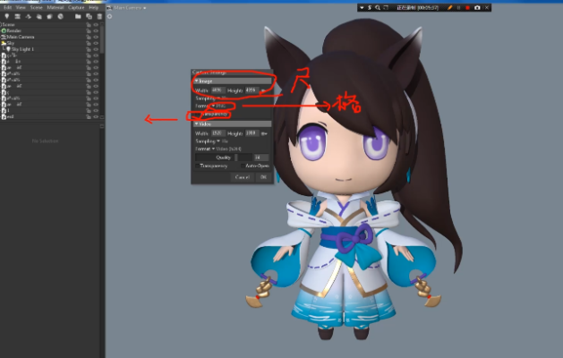Pause the screen recording
This screenshot has width=563, height=358.
[x=458, y=7]
